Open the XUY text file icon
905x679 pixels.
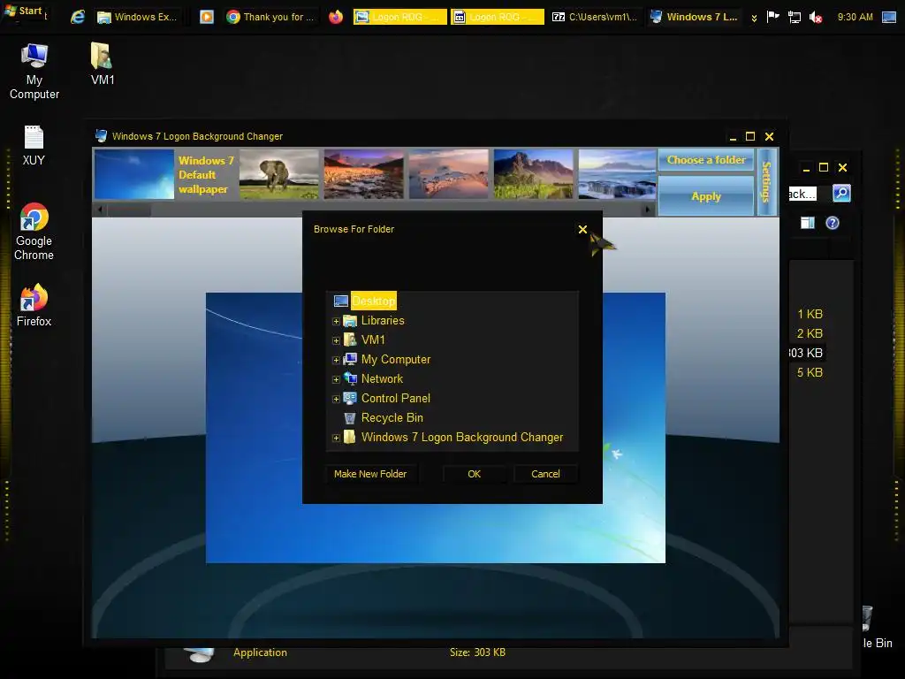coord(34,146)
